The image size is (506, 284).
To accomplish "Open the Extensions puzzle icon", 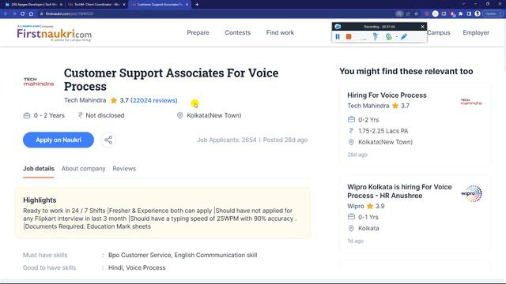I will pyautogui.click(x=460, y=14).
